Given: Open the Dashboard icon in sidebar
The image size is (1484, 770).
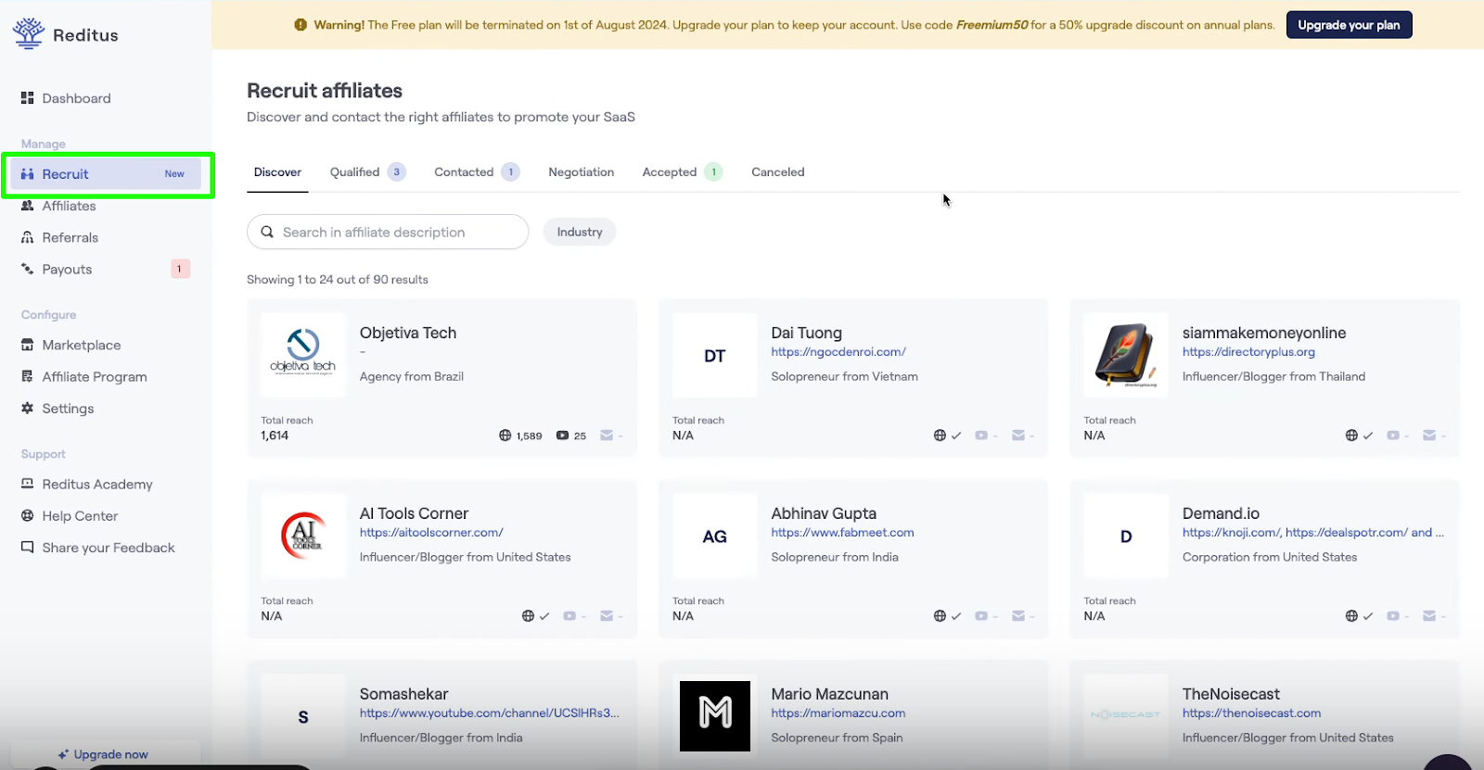Looking at the screenshot, I should [27, 98].
